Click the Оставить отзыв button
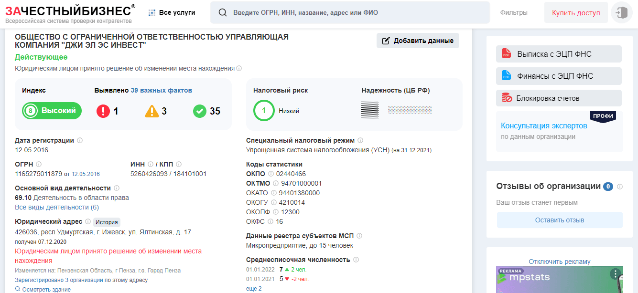The image size is (638, 293). (559, 220)
